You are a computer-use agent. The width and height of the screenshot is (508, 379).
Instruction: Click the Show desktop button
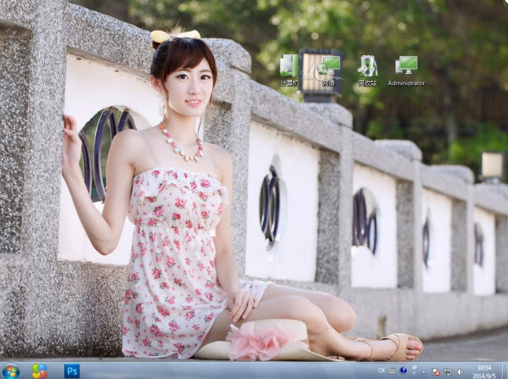[x=504, y=370]
